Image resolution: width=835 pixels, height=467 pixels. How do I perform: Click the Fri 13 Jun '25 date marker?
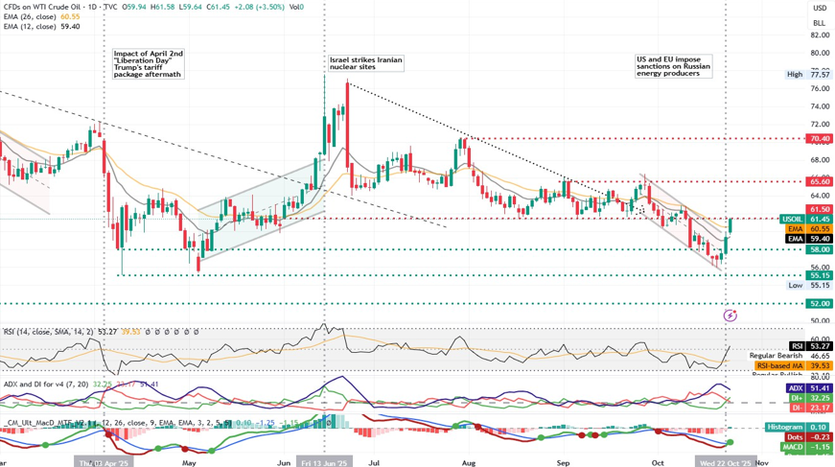[x=325, y=461]
